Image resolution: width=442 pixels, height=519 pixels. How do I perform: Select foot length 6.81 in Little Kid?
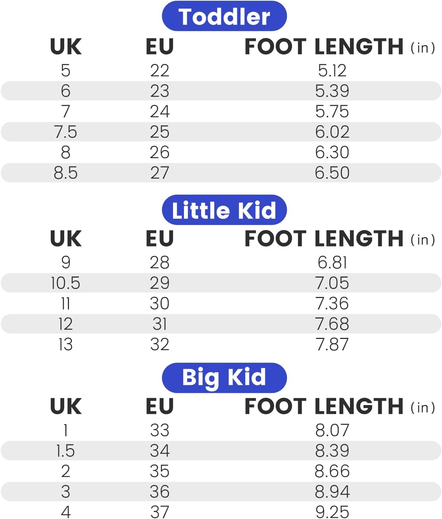pos(332,263)
